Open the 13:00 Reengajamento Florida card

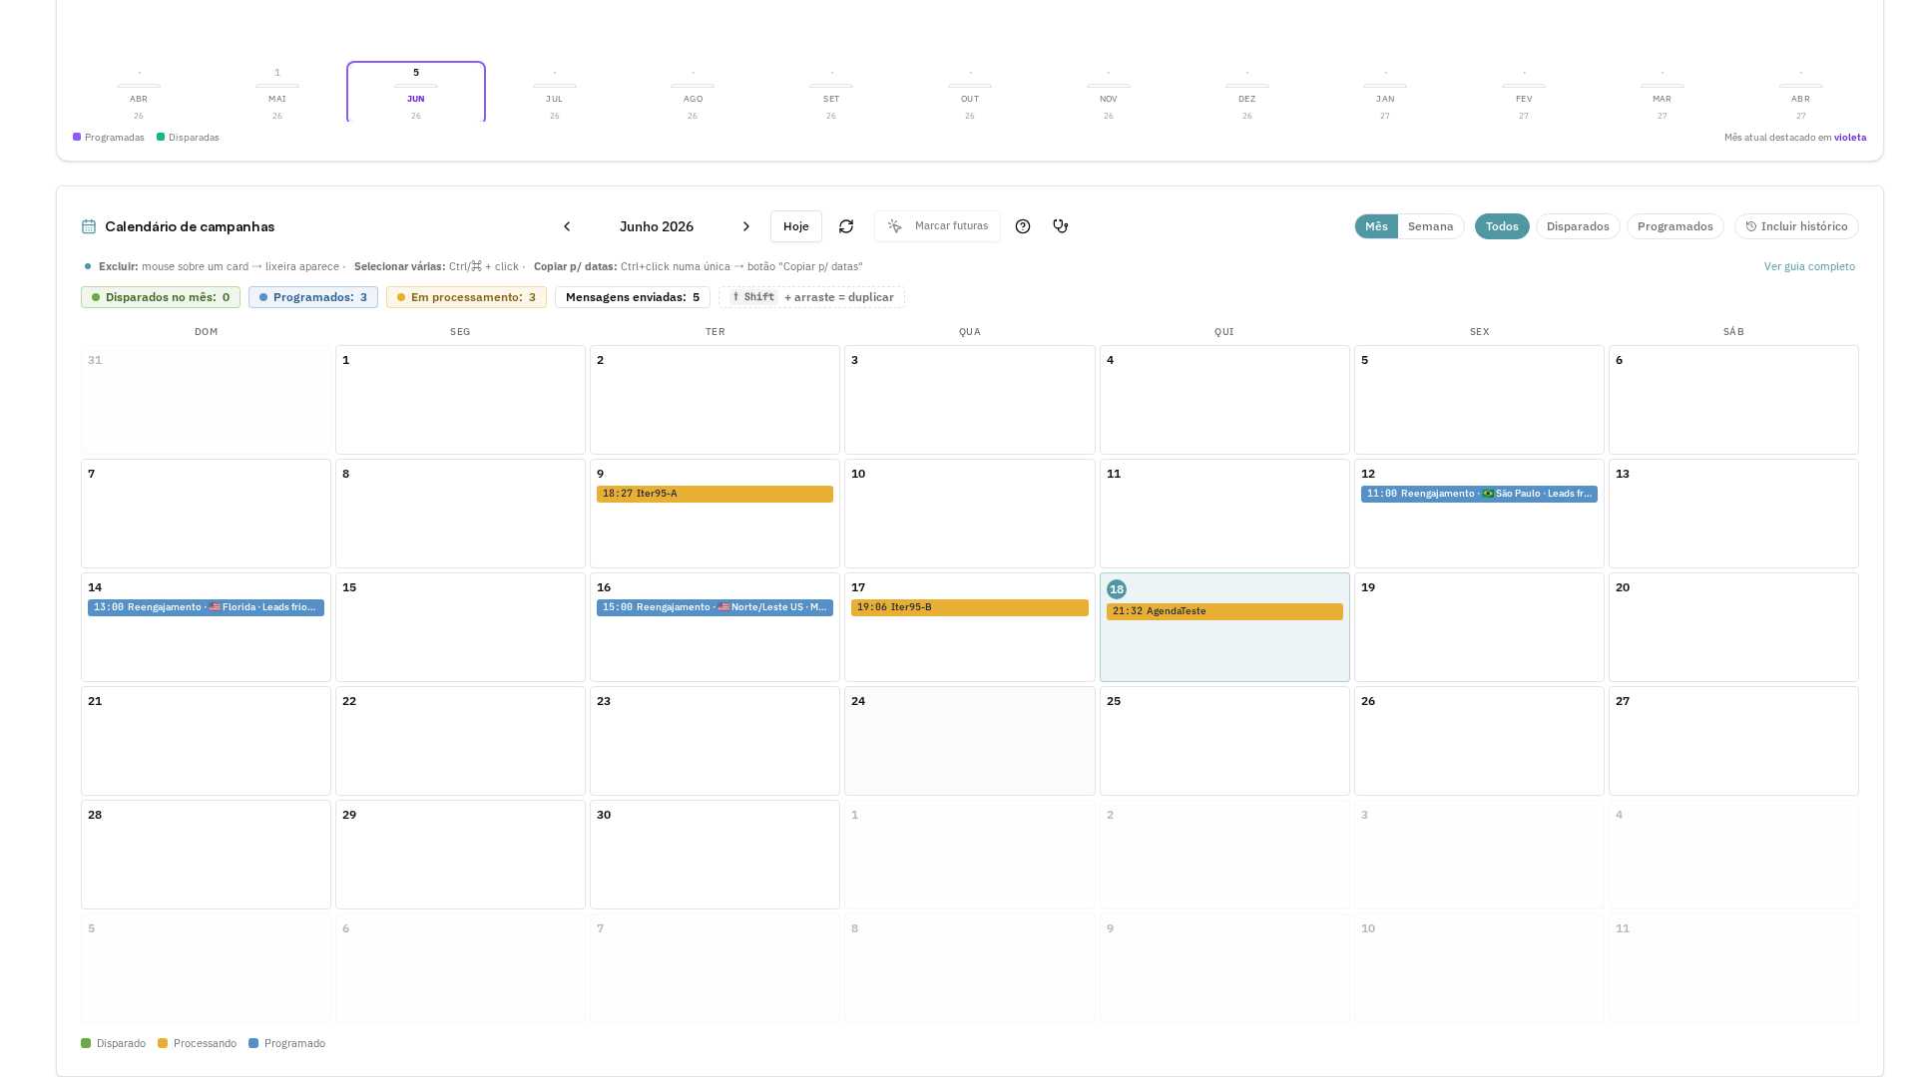[206, 607]
